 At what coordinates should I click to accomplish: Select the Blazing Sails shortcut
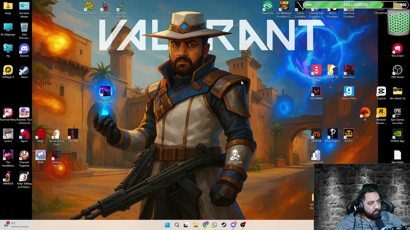(x=235, y=157)
